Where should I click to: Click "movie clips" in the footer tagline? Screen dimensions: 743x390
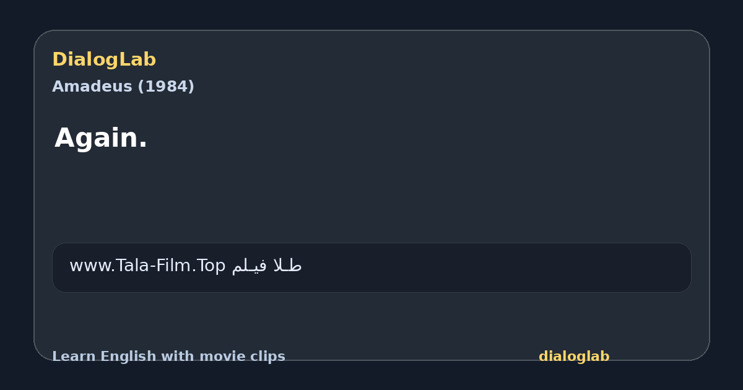[242, 357]
